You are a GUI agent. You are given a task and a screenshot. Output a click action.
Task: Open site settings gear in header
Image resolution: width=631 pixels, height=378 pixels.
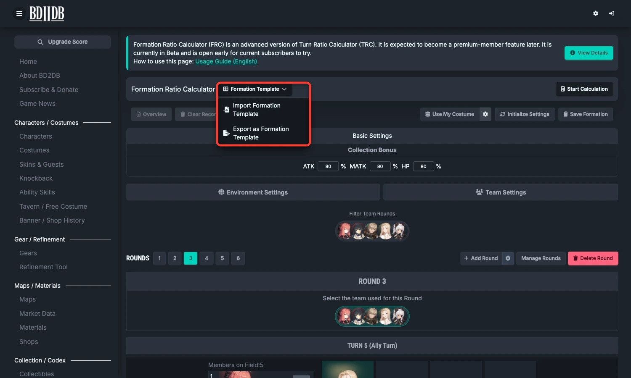(596, 13)
